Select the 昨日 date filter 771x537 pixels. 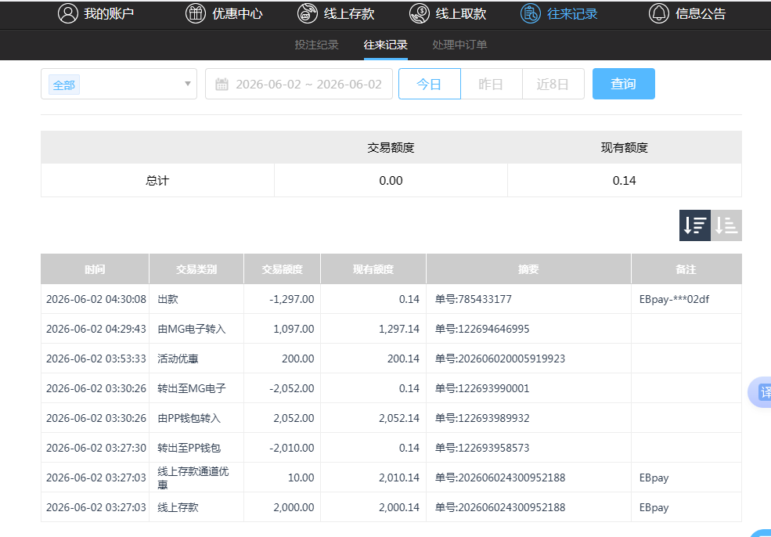[x=492, y=84]
